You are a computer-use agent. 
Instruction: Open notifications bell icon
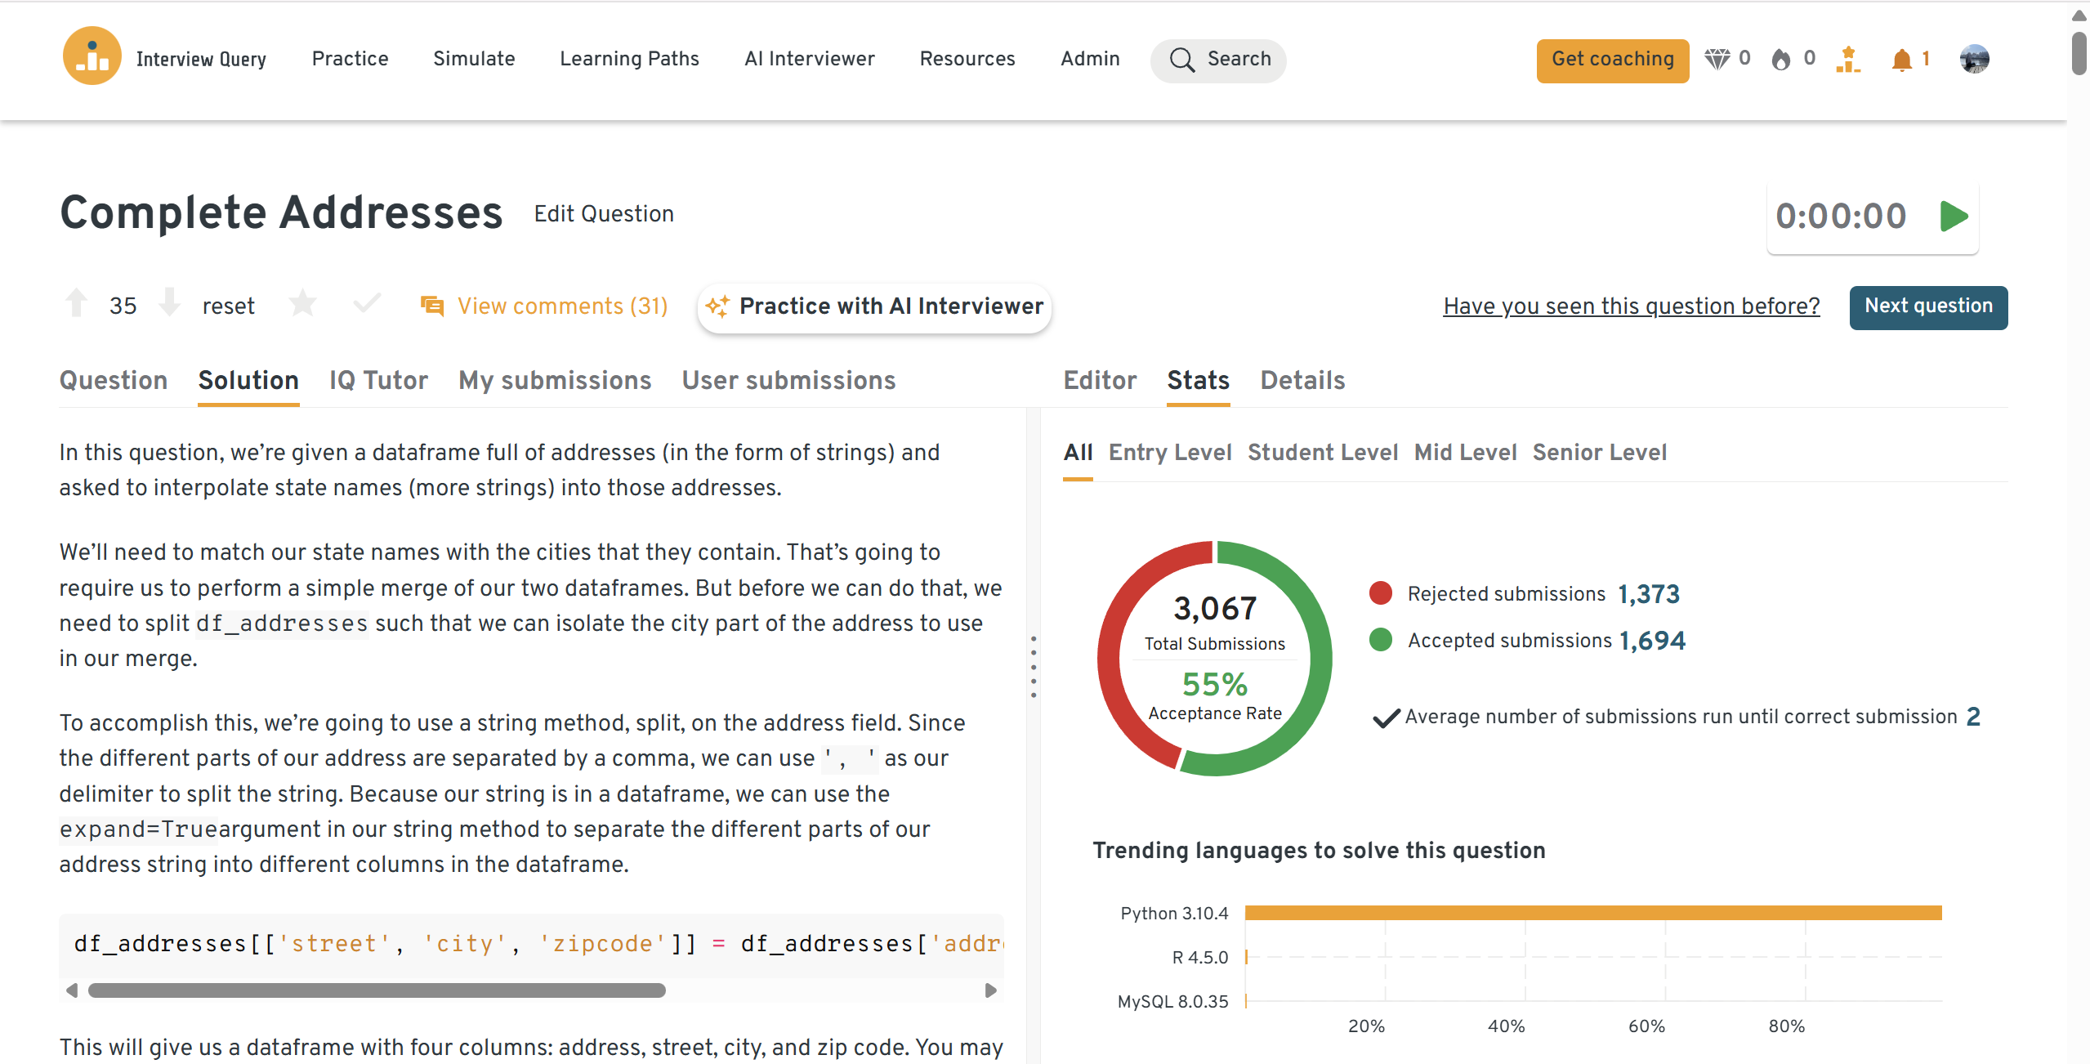pos(1901,60)
